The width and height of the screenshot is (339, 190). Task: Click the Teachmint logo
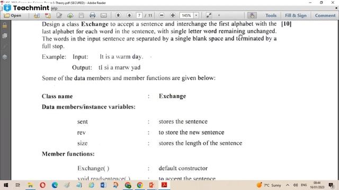[26, 8]
